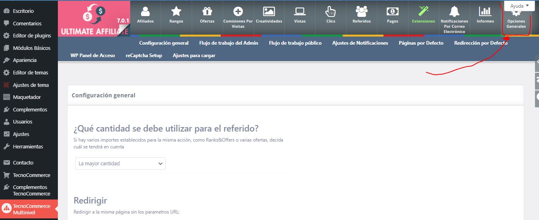Switch to Configuración general tab

click(164, 43)
